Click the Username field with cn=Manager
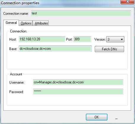 pos(78,82)
